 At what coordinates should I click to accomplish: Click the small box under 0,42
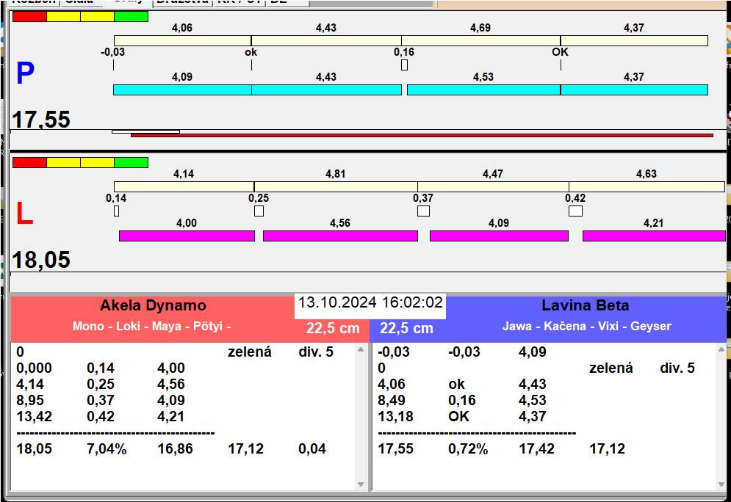click(x=575, y=211)
